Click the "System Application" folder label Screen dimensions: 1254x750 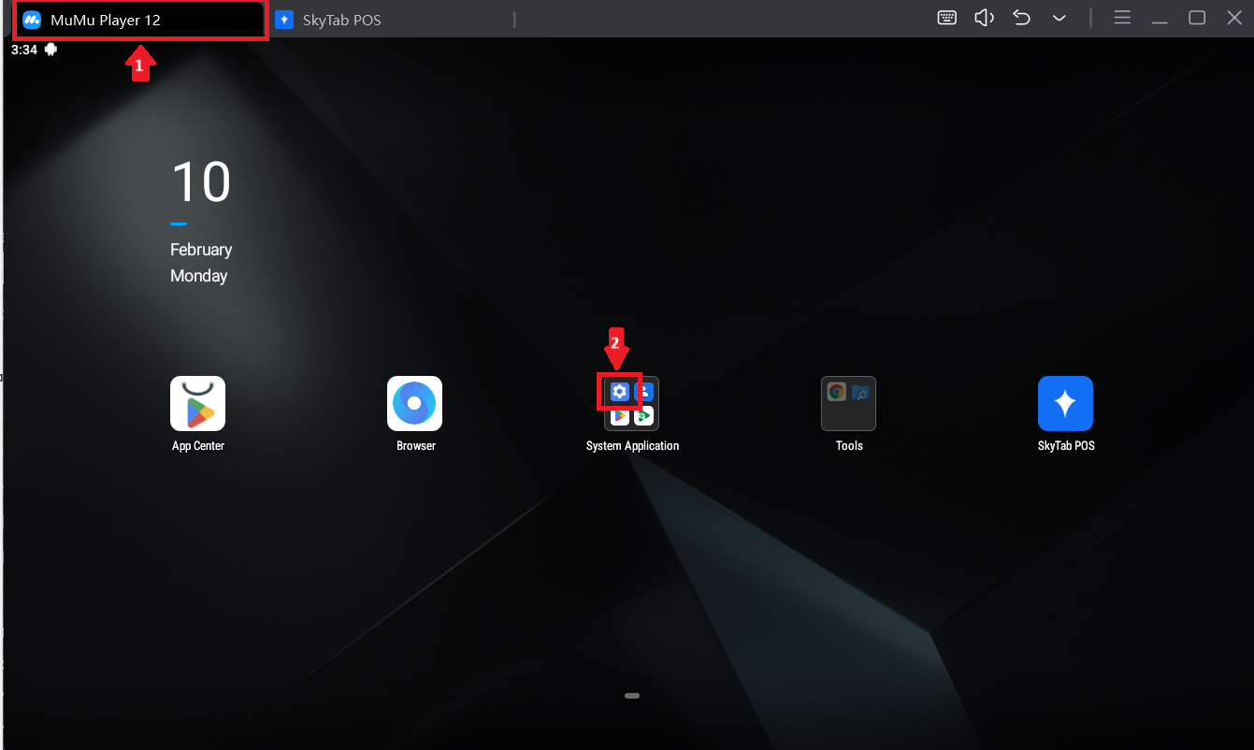(x=633, y=446)
